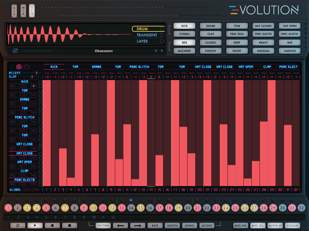Toggle the Drum layer radio circle

click(x=162, y=29)
